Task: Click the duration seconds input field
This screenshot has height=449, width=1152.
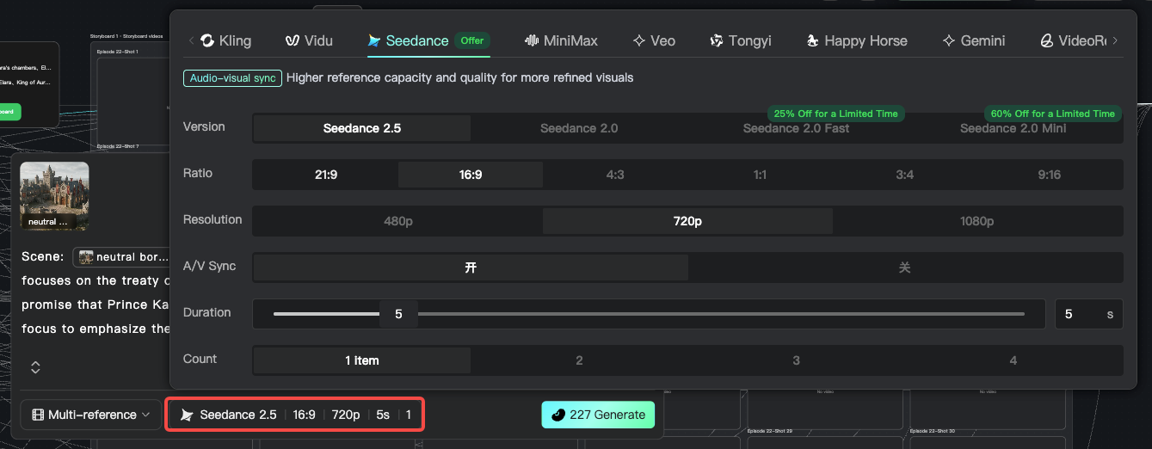Action: pos(1089,314)
